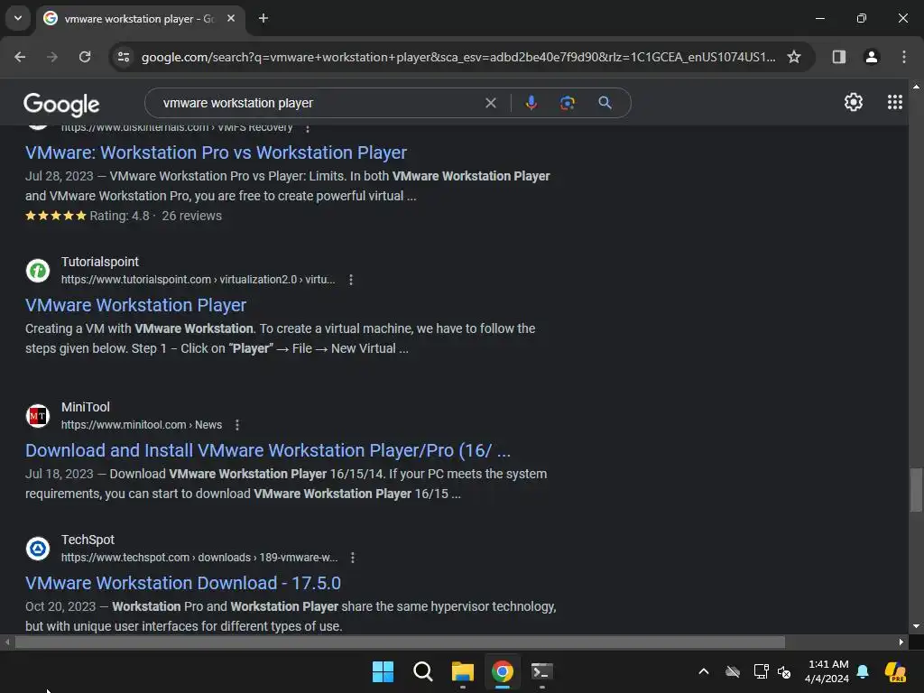Open the Tutorialspoint VMware Workstation Player link

tap(135, 305)
